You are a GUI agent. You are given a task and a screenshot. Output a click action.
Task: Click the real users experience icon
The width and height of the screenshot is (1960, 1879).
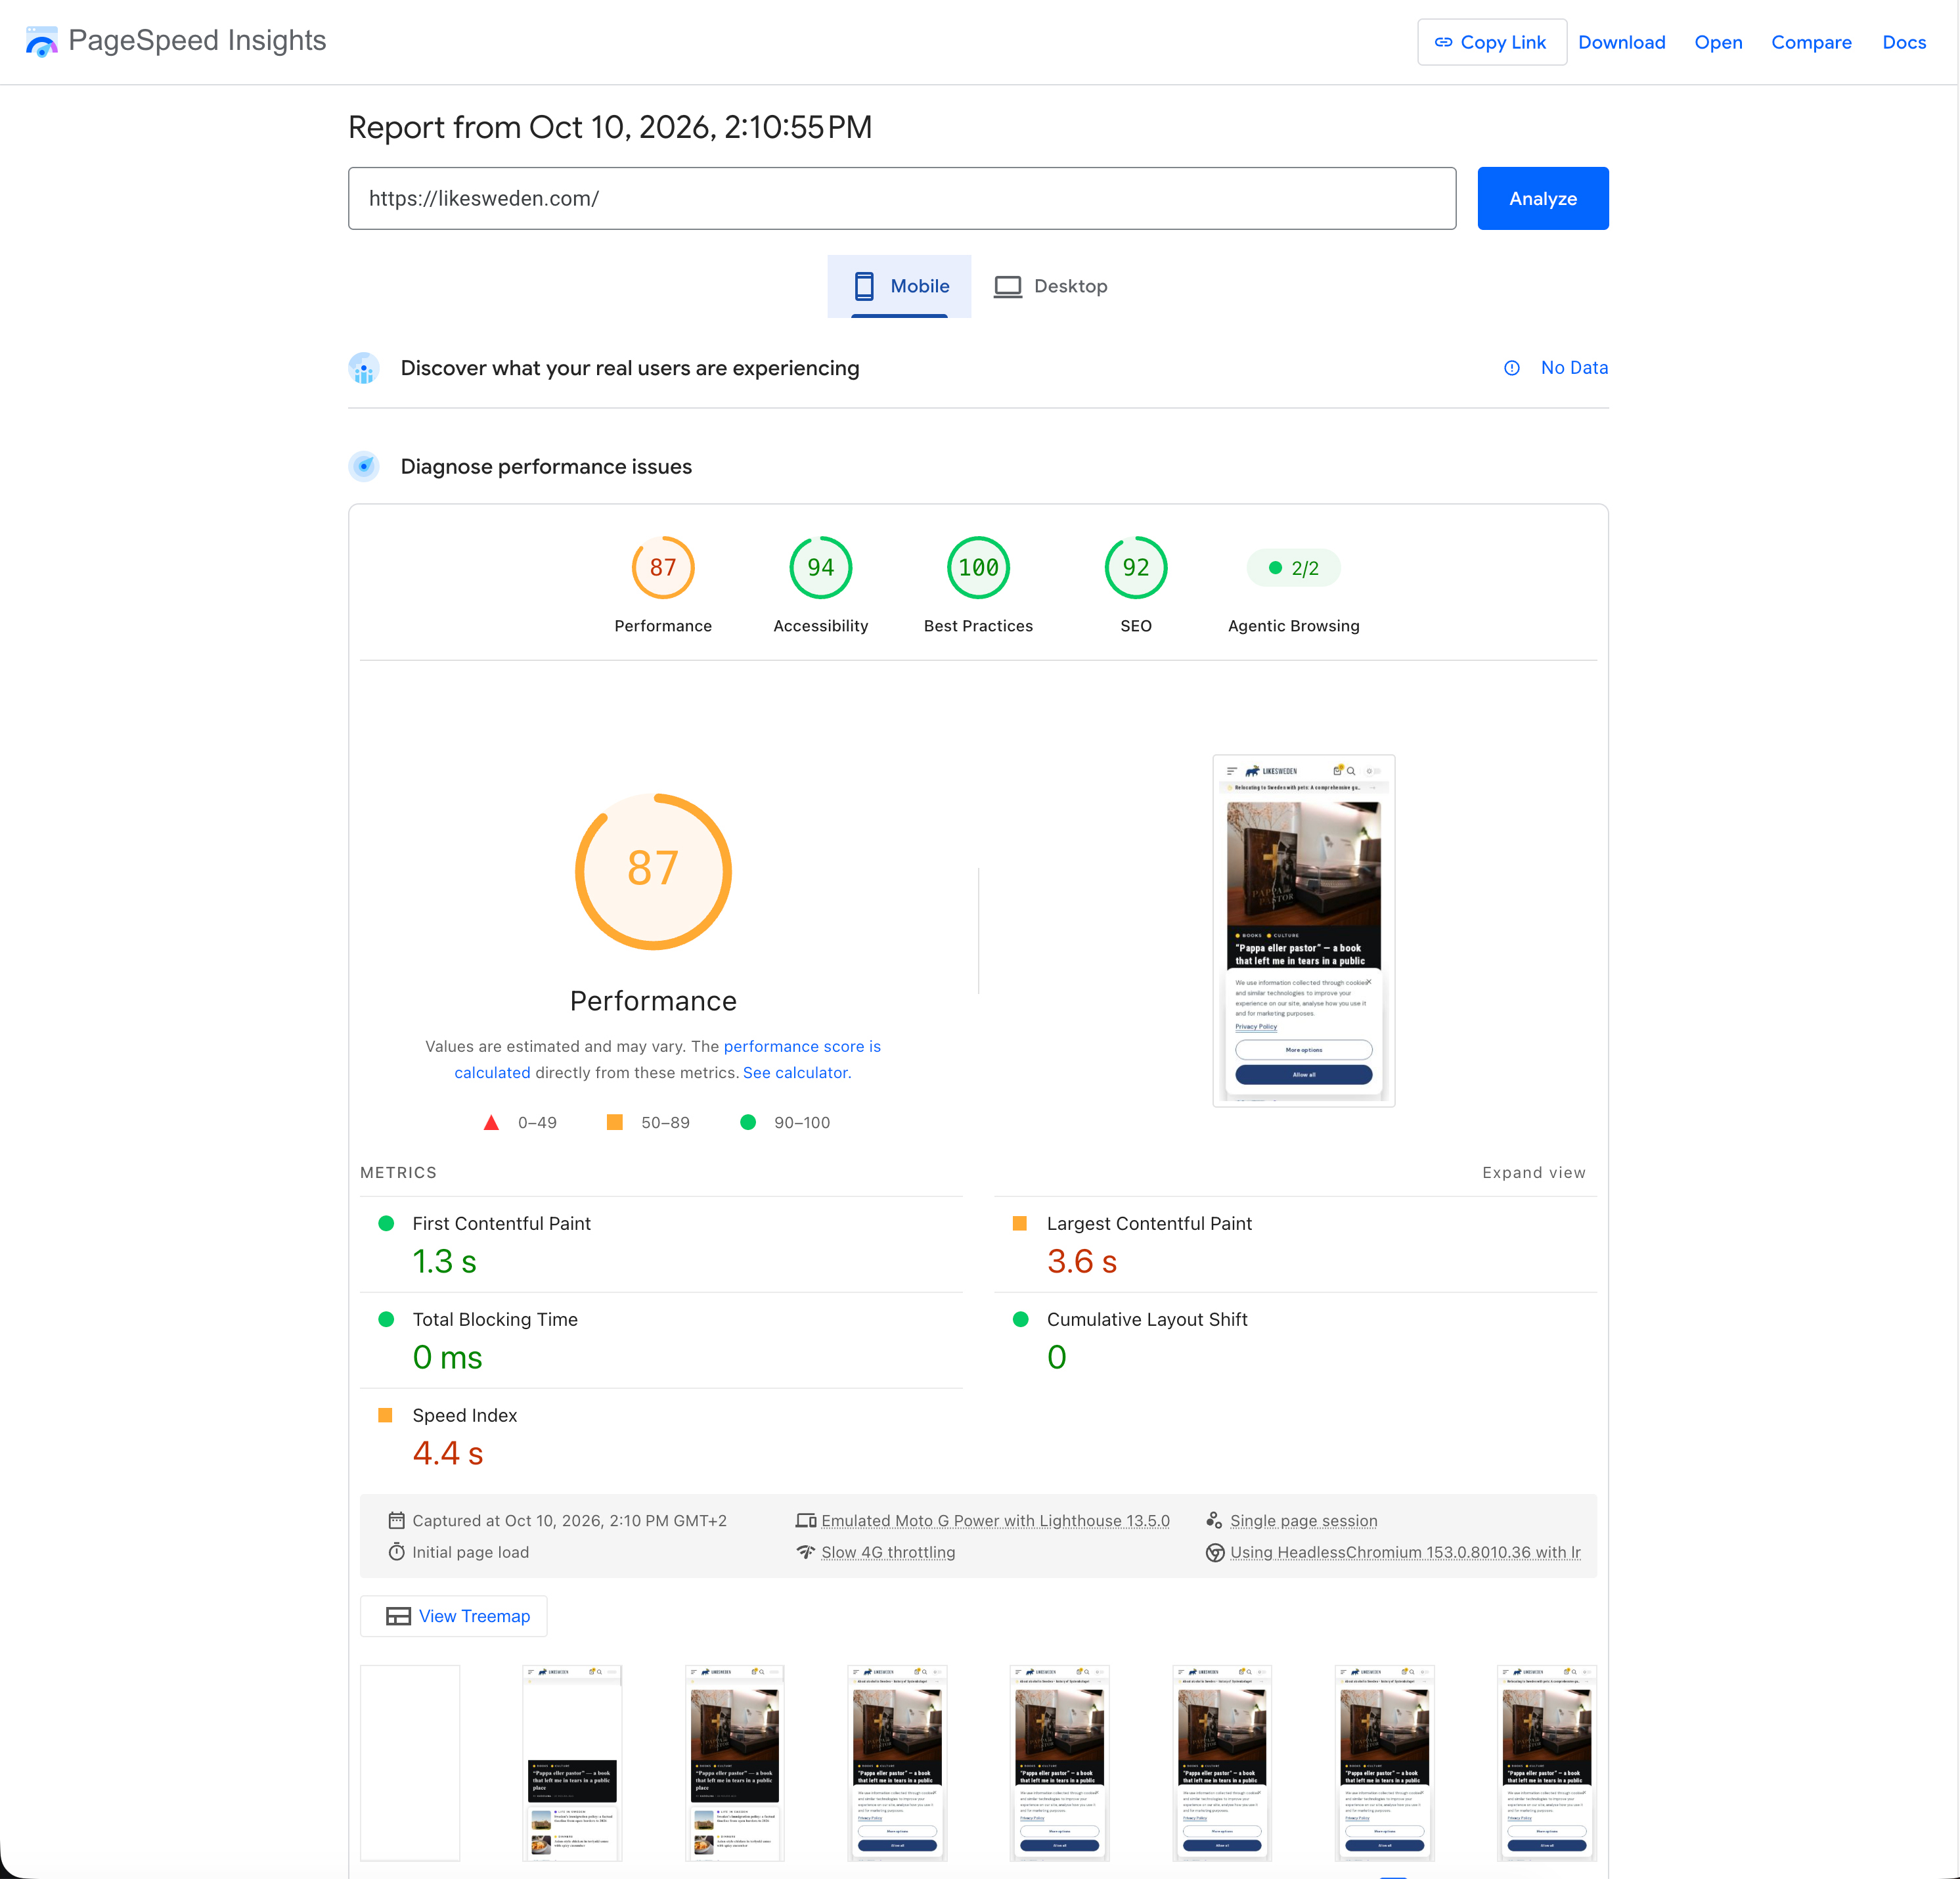(364, 368)
